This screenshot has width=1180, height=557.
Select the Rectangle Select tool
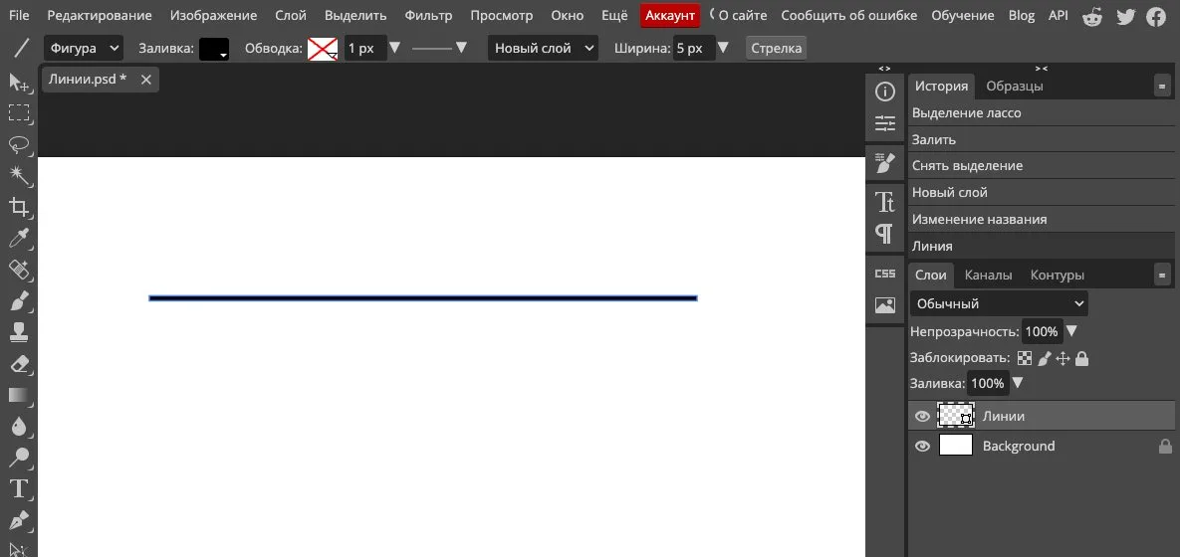18,112
